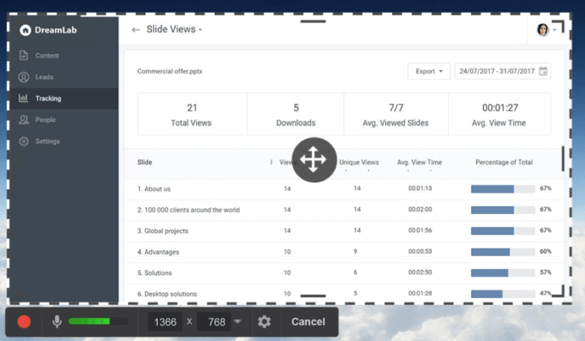
Task: Toggle the microphone icon
Action: pyautogui.click(x=57, y=321)
